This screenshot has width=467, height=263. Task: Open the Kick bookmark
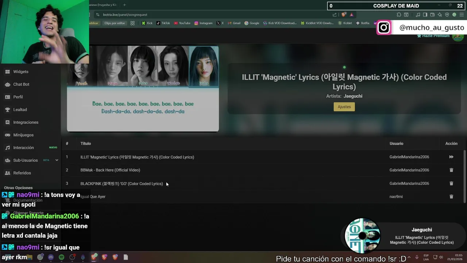147,23
